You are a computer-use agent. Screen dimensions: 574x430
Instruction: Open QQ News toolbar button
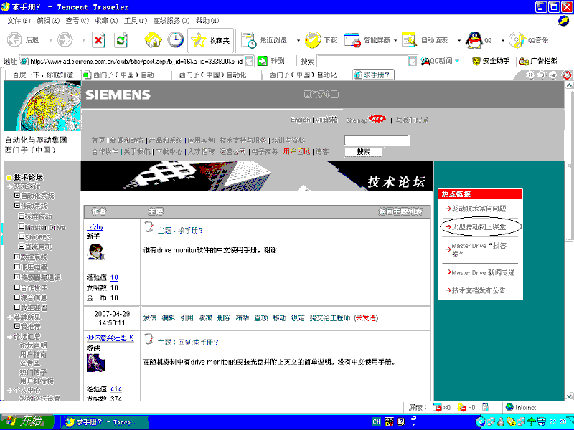439,61
